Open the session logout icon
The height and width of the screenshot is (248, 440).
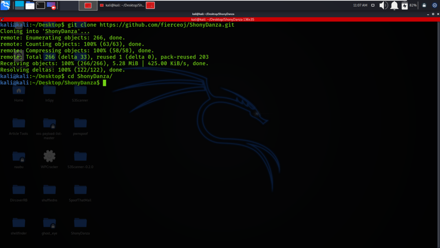pyautogui.click(x=434, y=5)
